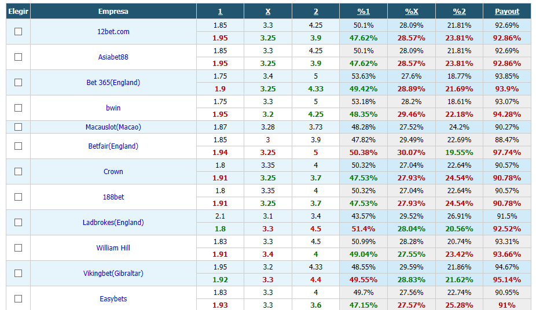Screen dimensions: 536x310
Task: Click Easybets' 3.6 away odds
Action: tap(316, 305)
